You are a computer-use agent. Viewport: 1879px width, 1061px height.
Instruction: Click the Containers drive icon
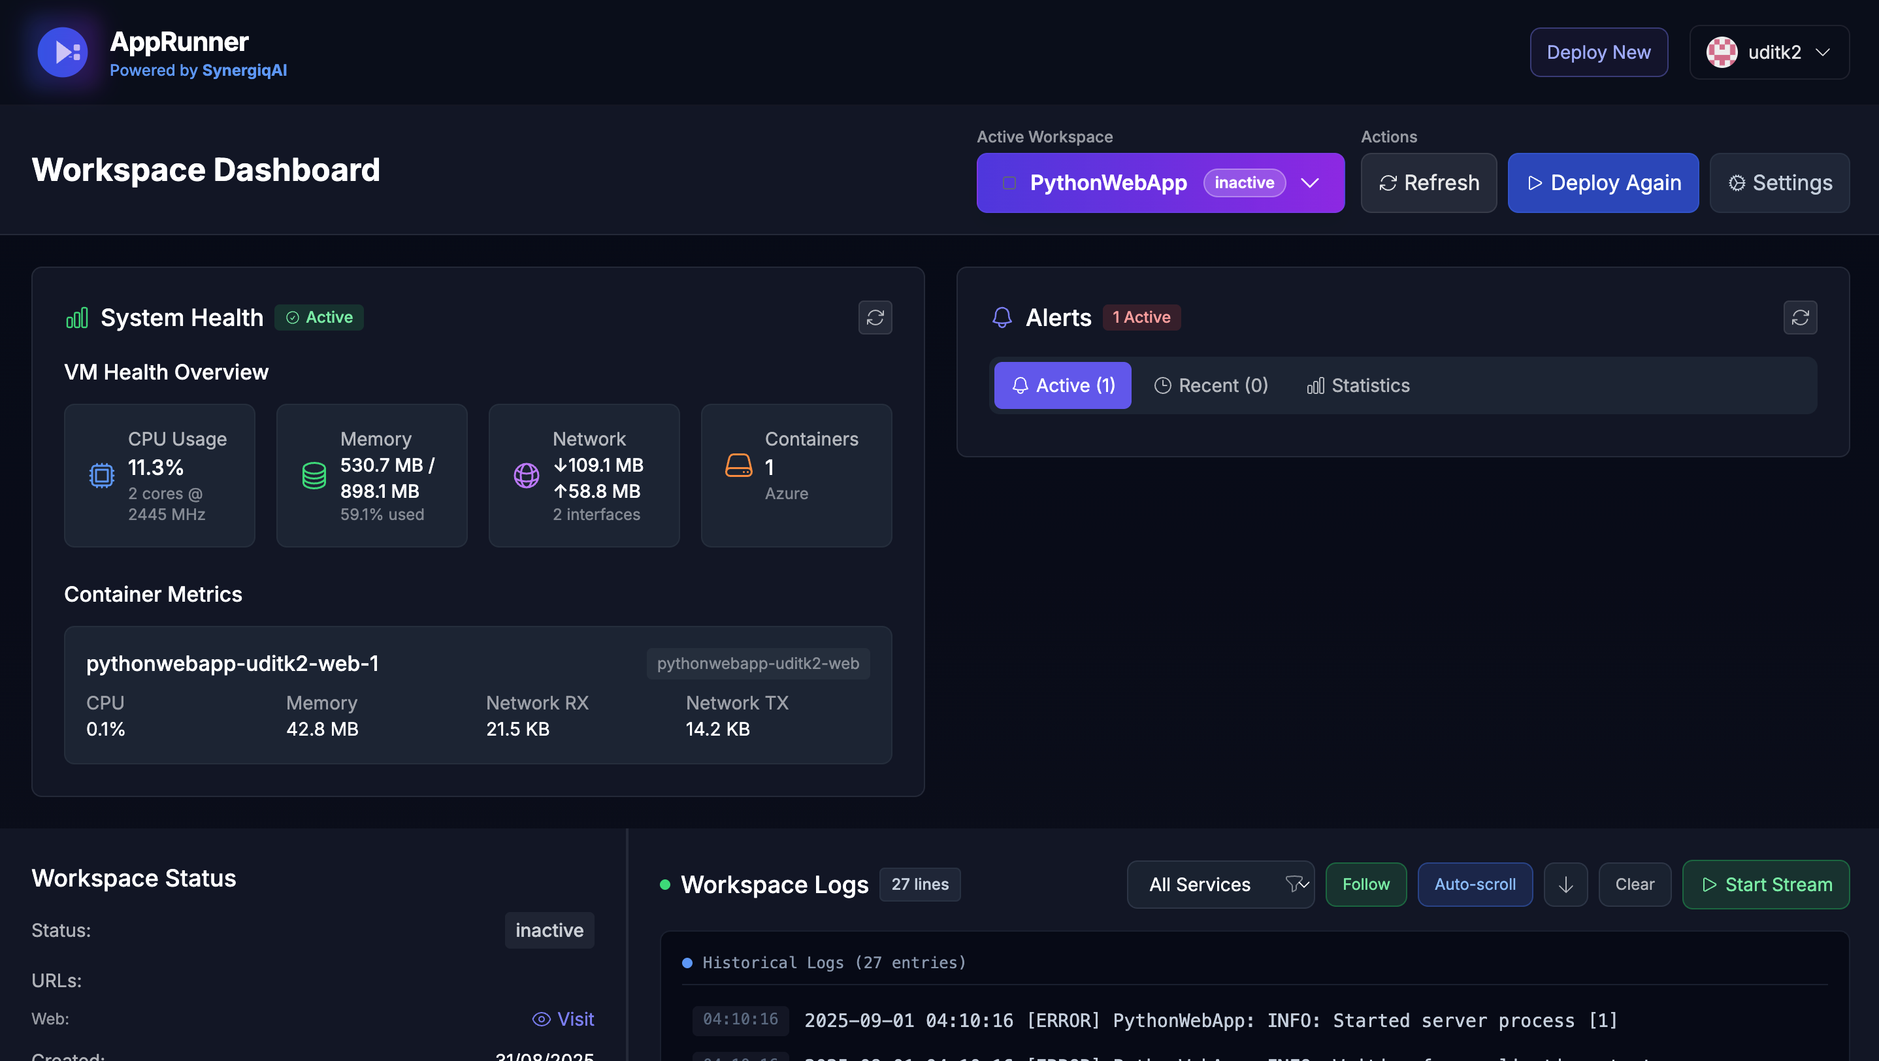click(738, 465)
